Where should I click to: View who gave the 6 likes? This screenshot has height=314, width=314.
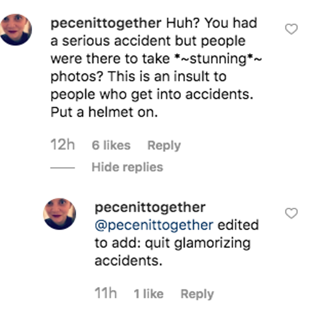111,146
